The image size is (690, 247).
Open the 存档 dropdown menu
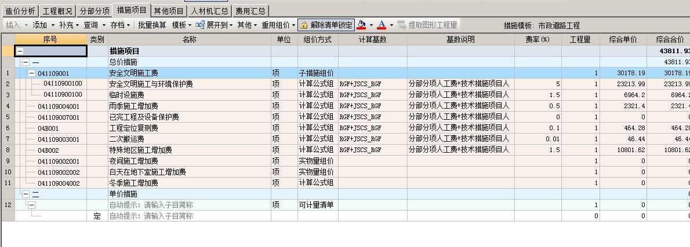coord(120,25)
